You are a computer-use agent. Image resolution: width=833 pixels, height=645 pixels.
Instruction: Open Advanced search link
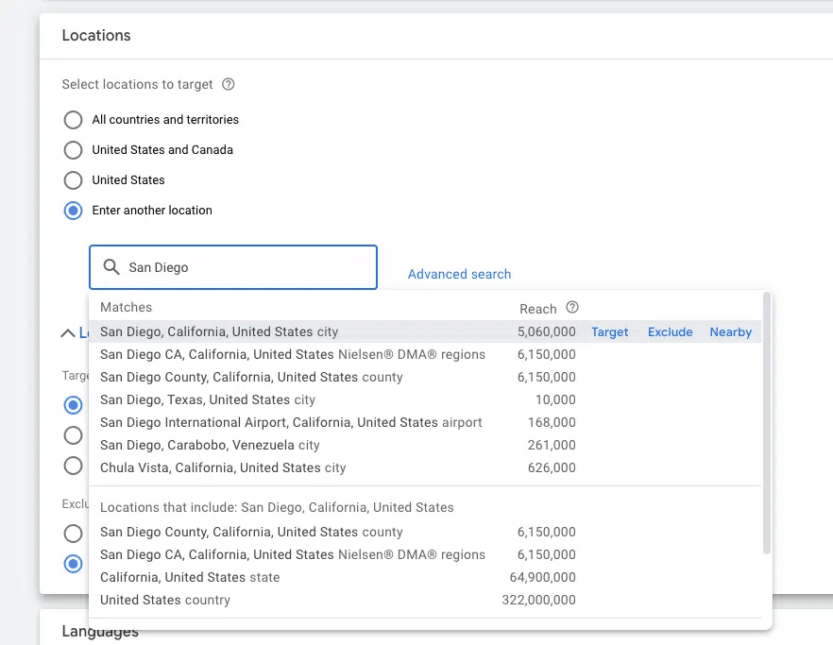click(x=459, y=274)
